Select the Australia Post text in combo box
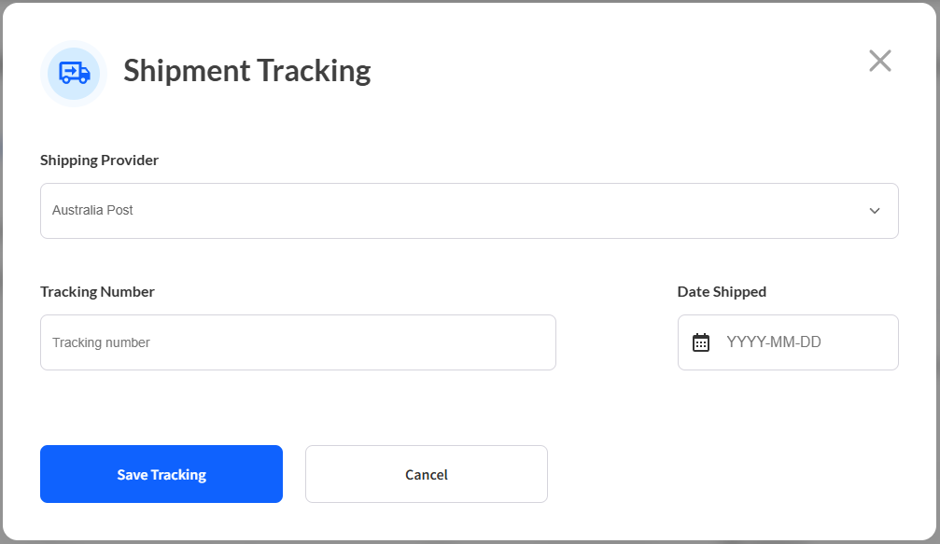 [92, 210]
